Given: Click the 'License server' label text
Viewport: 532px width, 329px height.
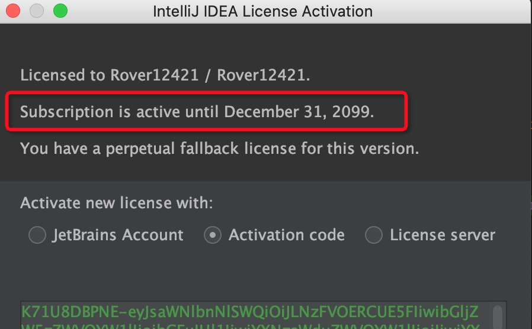Looking at the screenshot, I should tap(442, 236).
